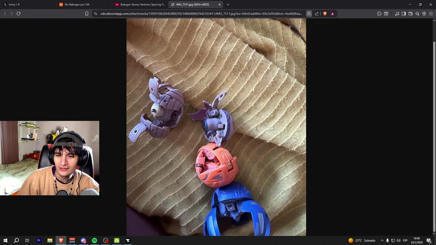Screen dimensions: 436x245
Task: Open the Brave Wallet icon
Action: pos(410,14)
